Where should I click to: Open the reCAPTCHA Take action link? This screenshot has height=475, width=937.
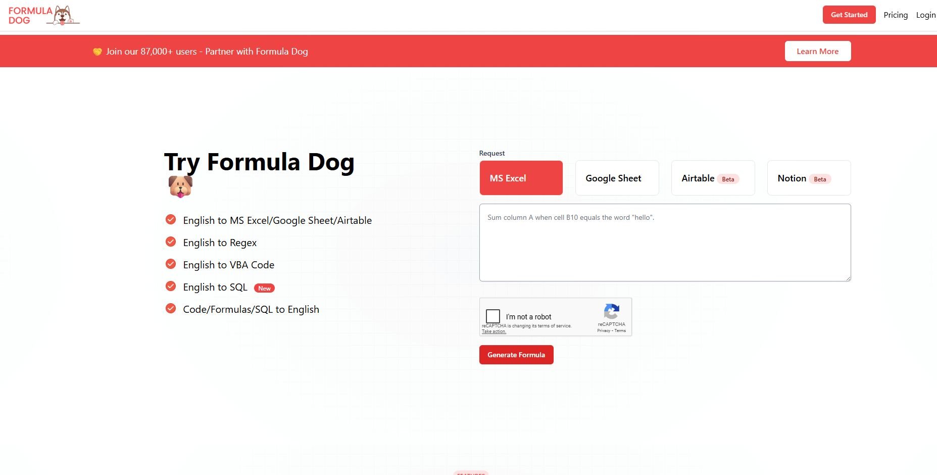(x=494, y=331)
